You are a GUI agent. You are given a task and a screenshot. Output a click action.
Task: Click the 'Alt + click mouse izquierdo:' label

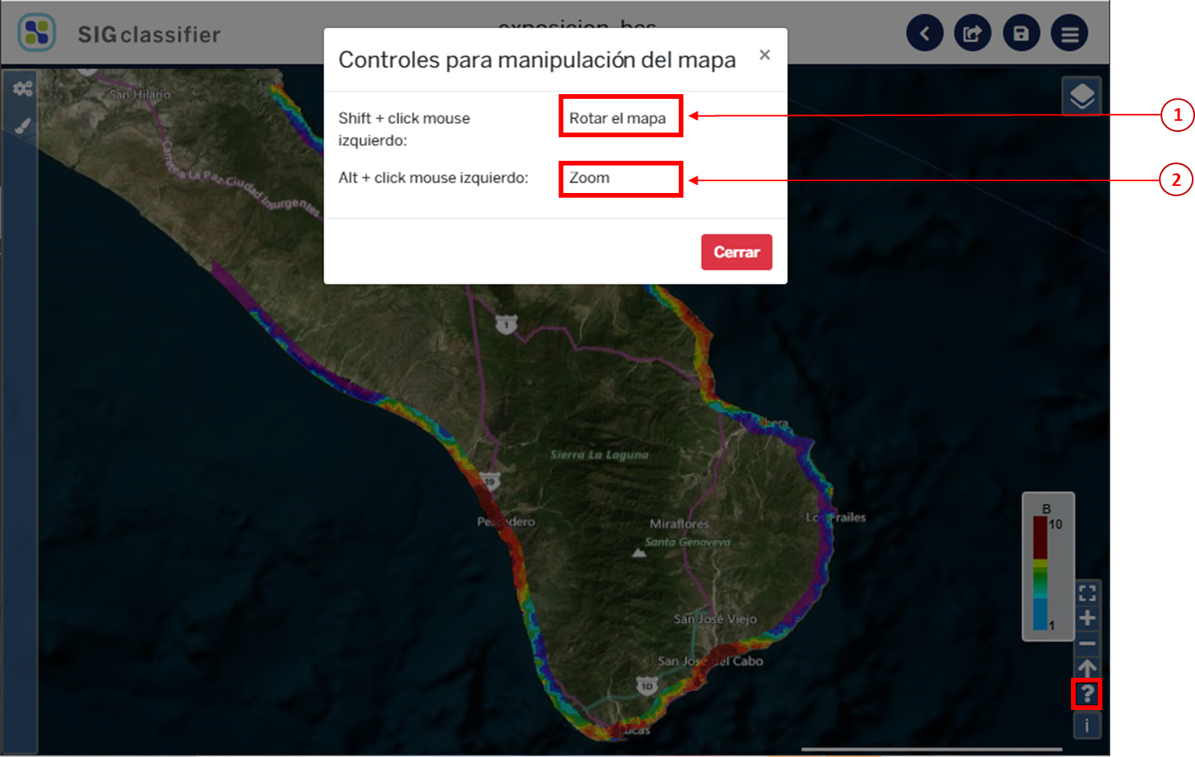pyautogui.click(x=433, y=178)
